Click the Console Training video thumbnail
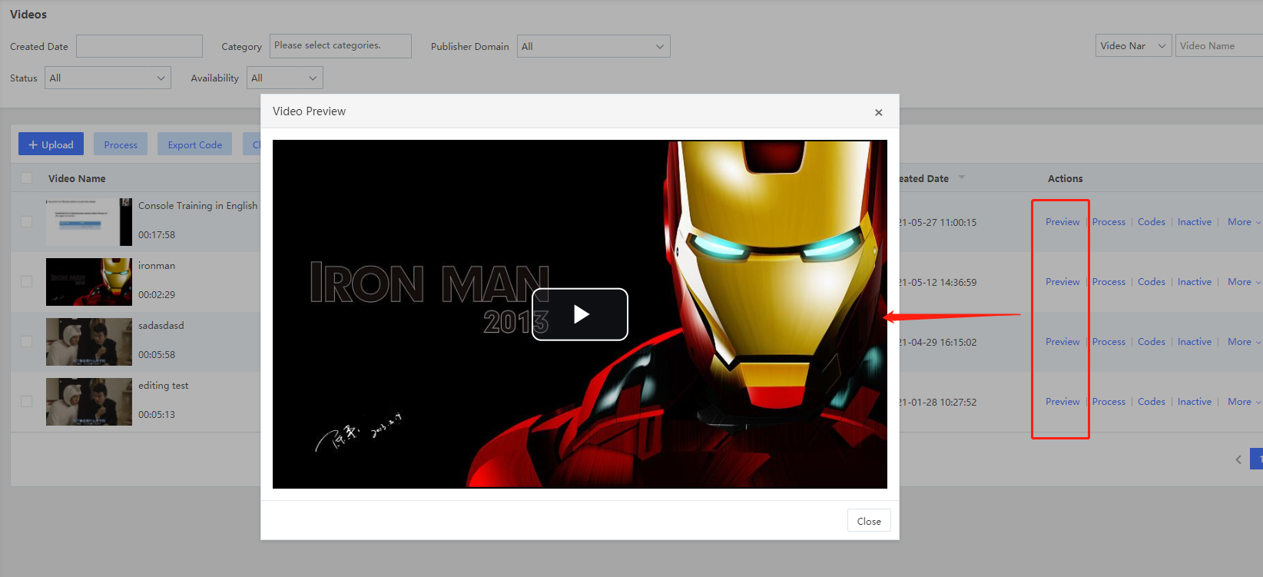 (88, 222)
